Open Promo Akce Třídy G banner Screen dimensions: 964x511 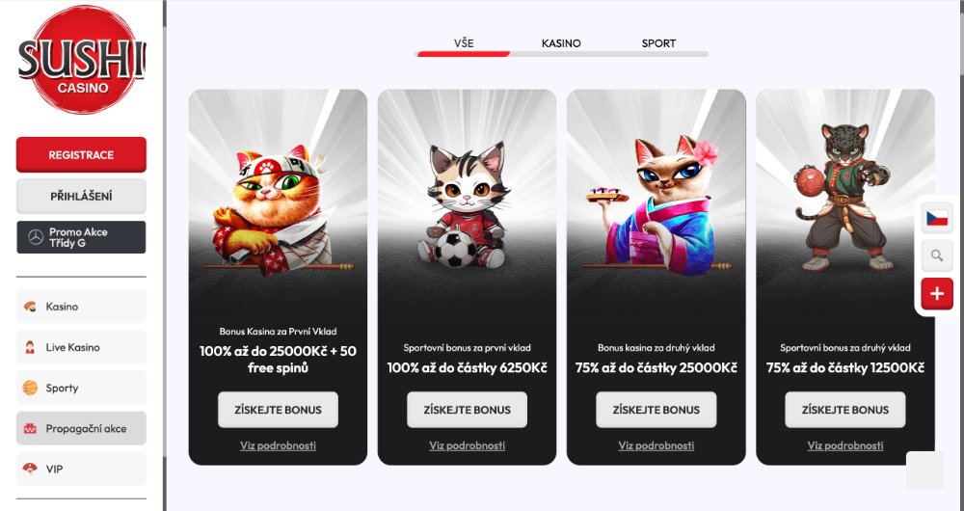tap(81, 237)
